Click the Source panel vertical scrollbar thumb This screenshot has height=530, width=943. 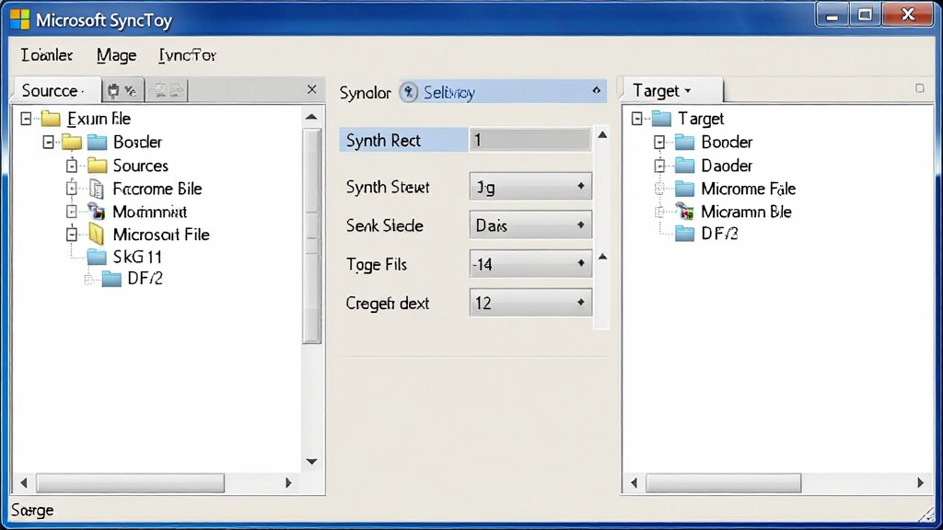tap(311, 236)
